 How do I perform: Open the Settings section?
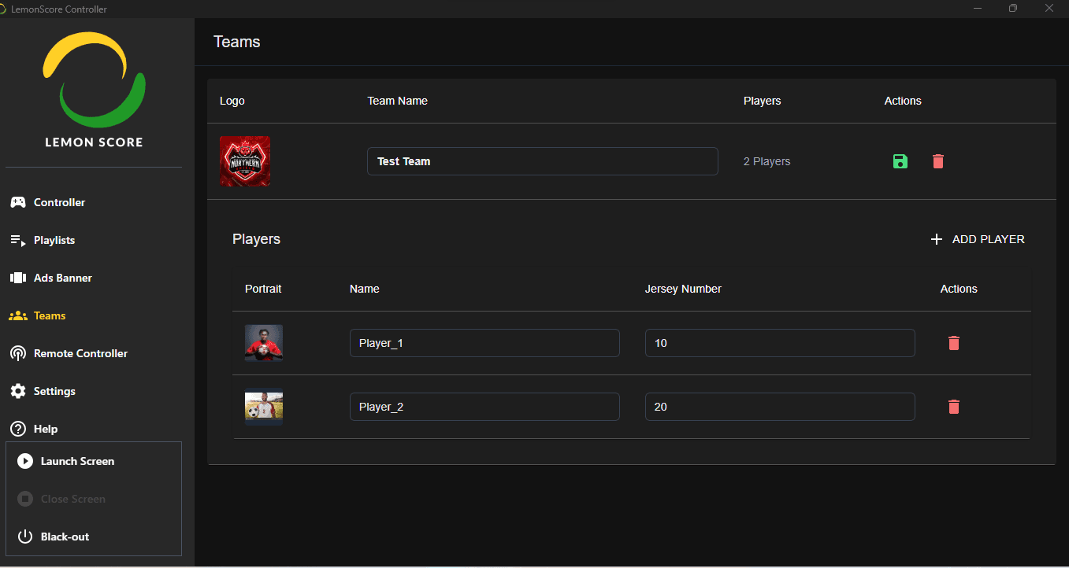(x=54, y=391)
